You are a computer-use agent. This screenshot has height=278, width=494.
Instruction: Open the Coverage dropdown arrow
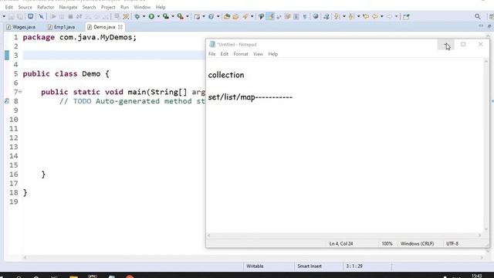tap(173, 16)
